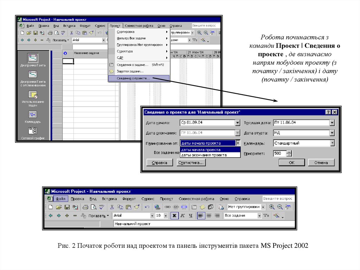Open Gantt Chart Wizard icon in lower strip

(276, 215)
